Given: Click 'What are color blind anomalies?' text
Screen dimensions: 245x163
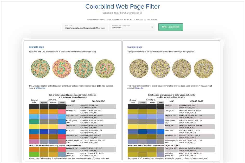Looking at the screenshot, I should pyautogui.click(x=121, y=13).
